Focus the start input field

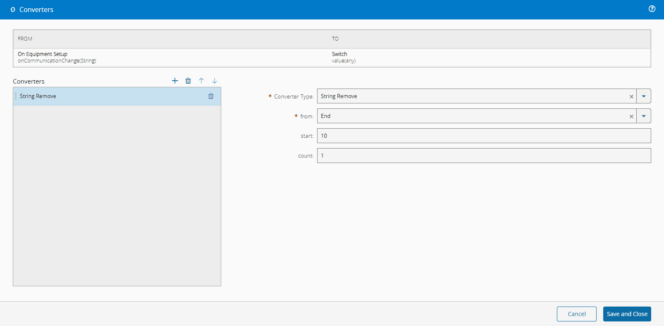point(484,136)
